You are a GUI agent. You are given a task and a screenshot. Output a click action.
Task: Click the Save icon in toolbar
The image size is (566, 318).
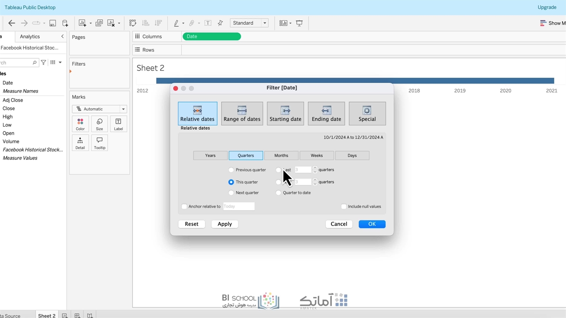coord(53,23)
